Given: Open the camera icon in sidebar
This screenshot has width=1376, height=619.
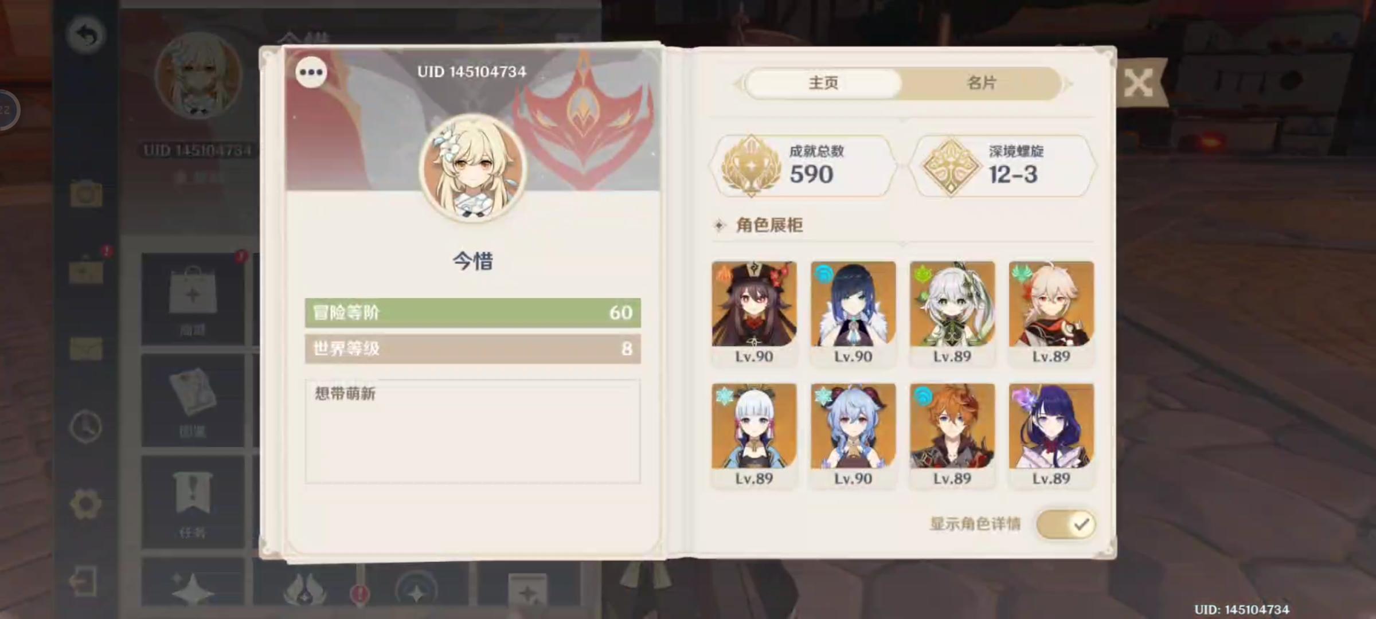Looking at the screenshot, I should coord(86,194).
